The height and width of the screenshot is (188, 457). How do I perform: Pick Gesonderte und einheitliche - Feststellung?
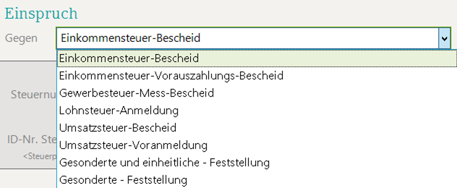coord(257,162)
